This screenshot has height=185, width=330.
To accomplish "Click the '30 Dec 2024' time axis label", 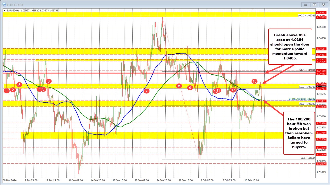I will (10, 180).
